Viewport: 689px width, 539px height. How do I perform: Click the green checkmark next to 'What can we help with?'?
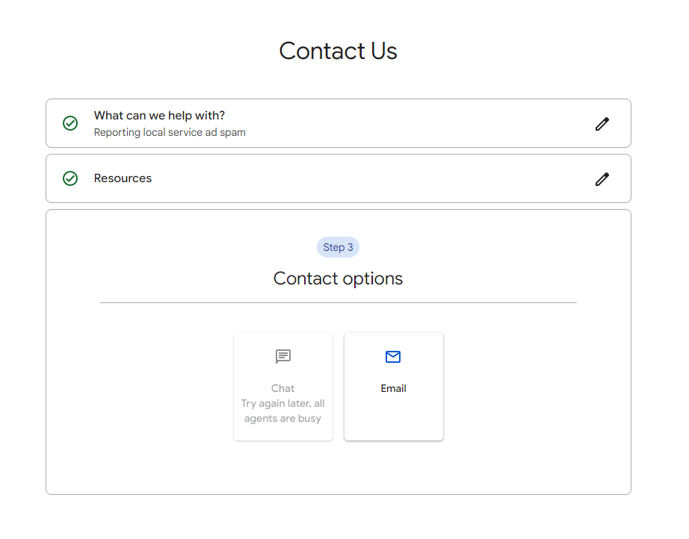pyautogui.click(x=70, y=123)
